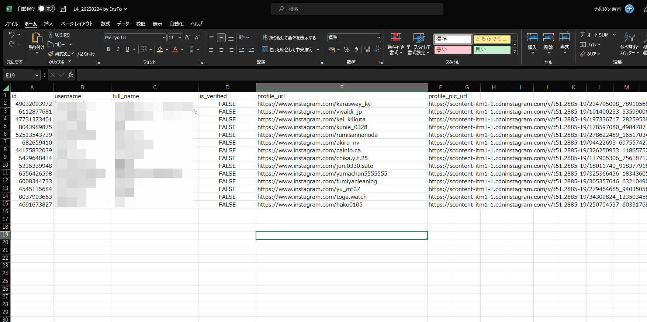
Task: Click the Save floppy disk icon
Action: tap(63, 9)
